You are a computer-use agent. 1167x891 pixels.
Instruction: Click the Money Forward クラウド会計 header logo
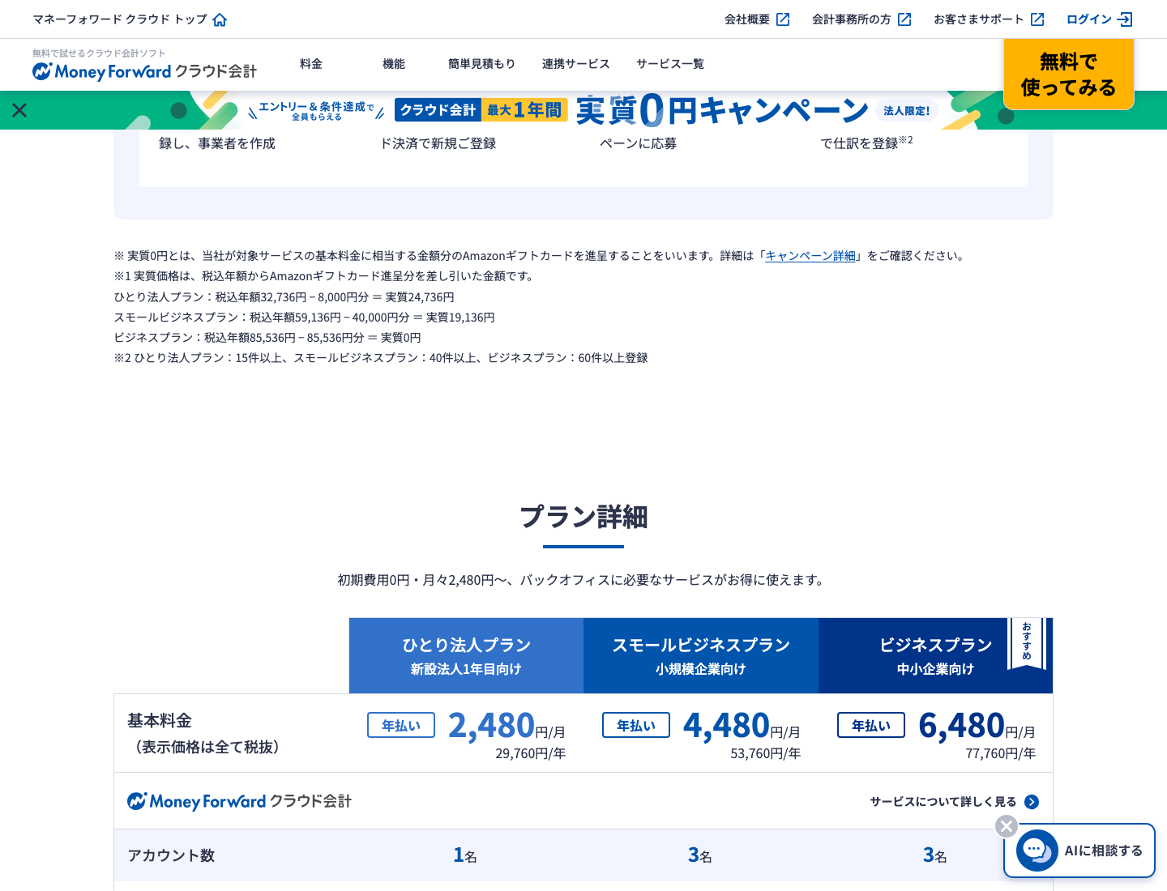click(x=144, y=71)
